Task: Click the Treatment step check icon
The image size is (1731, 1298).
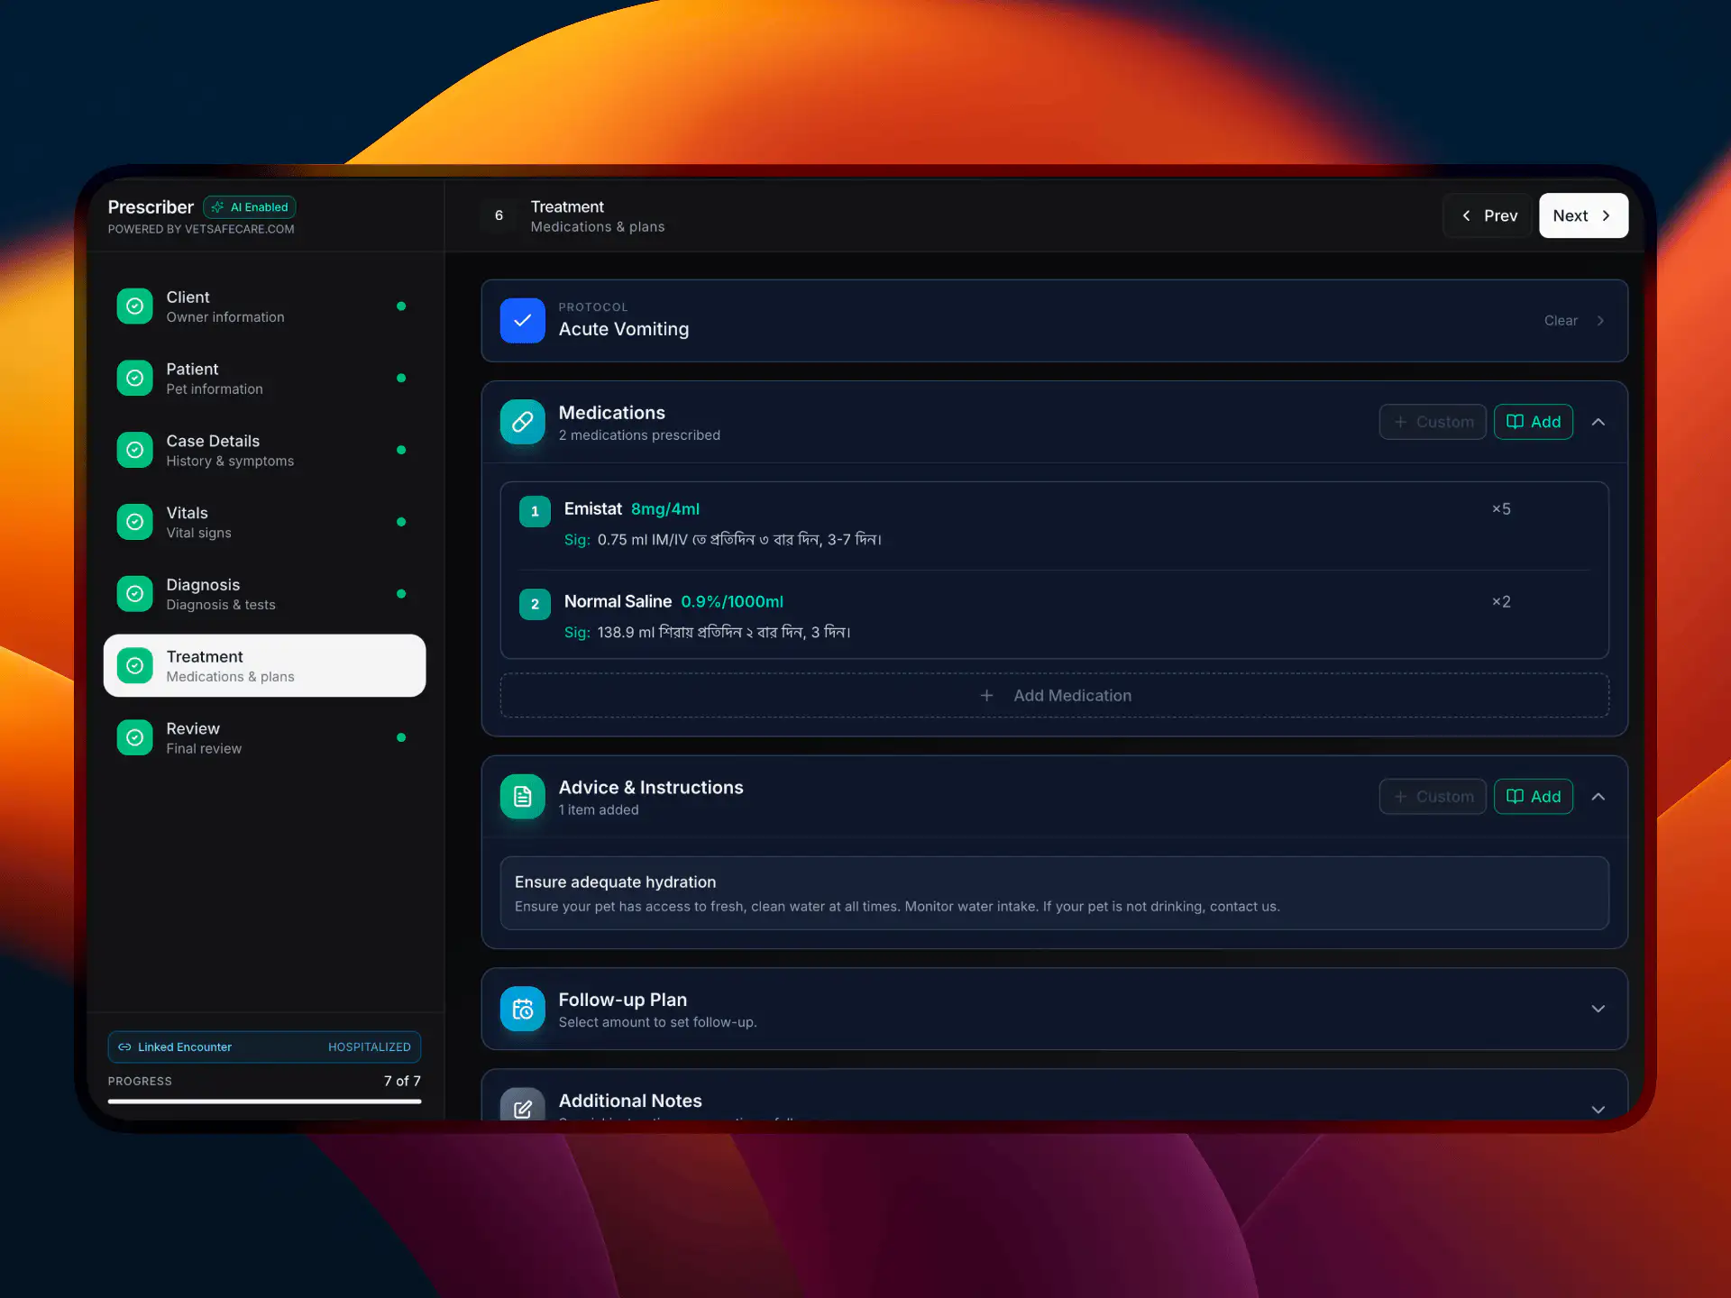Action: (134, 666)
